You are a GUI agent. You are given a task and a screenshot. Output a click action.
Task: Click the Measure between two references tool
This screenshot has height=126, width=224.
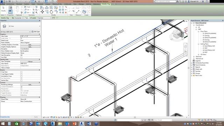pos(78,12)
